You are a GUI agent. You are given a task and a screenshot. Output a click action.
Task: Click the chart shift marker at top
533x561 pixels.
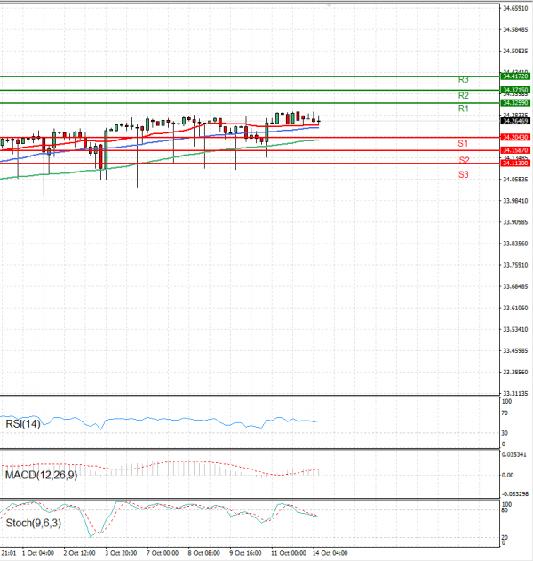click(330, 5)
